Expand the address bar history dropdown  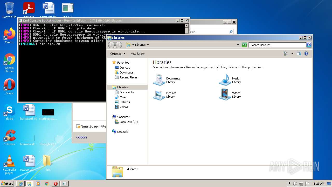(x=238, y=45)
